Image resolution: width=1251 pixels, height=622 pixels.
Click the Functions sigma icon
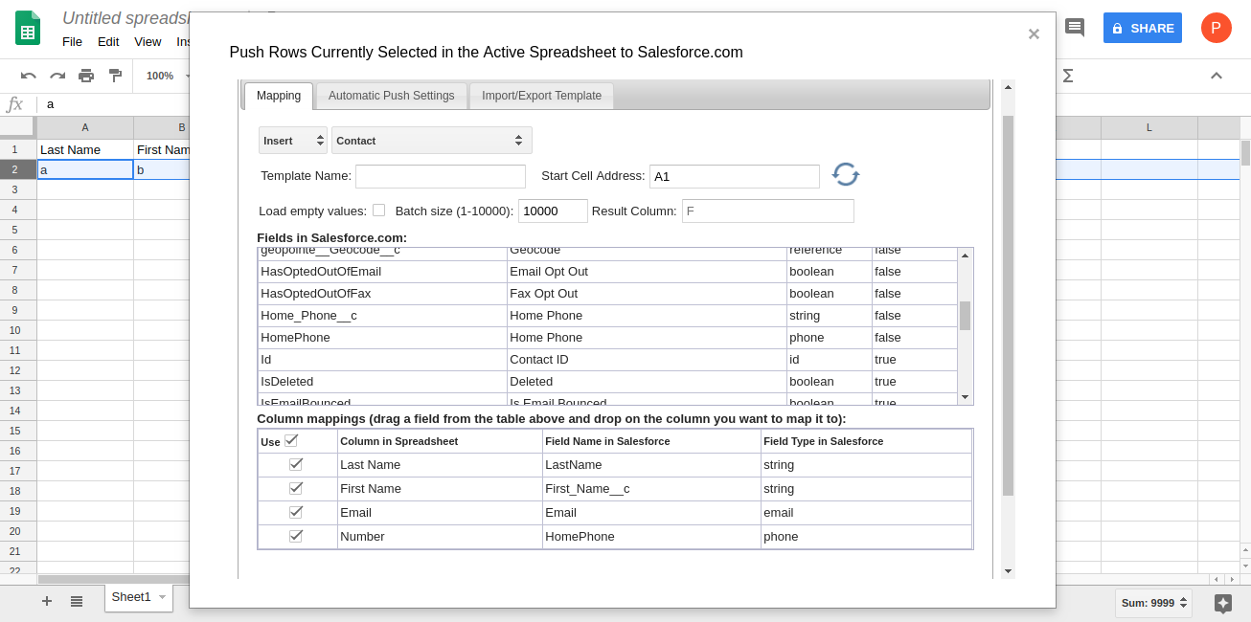coord(1068,76)
